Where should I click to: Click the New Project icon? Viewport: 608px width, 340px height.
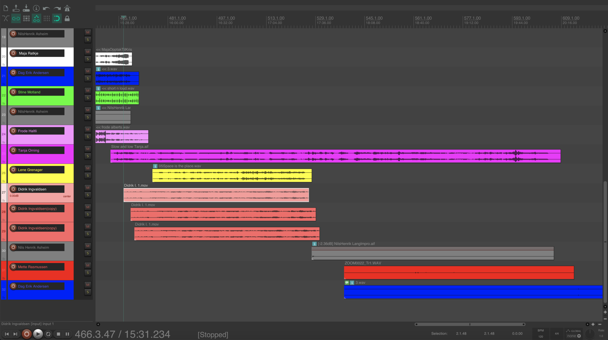pos(6,8)
